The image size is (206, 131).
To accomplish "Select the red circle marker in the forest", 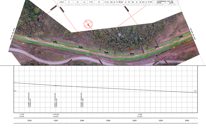I will tap(130, 50).
